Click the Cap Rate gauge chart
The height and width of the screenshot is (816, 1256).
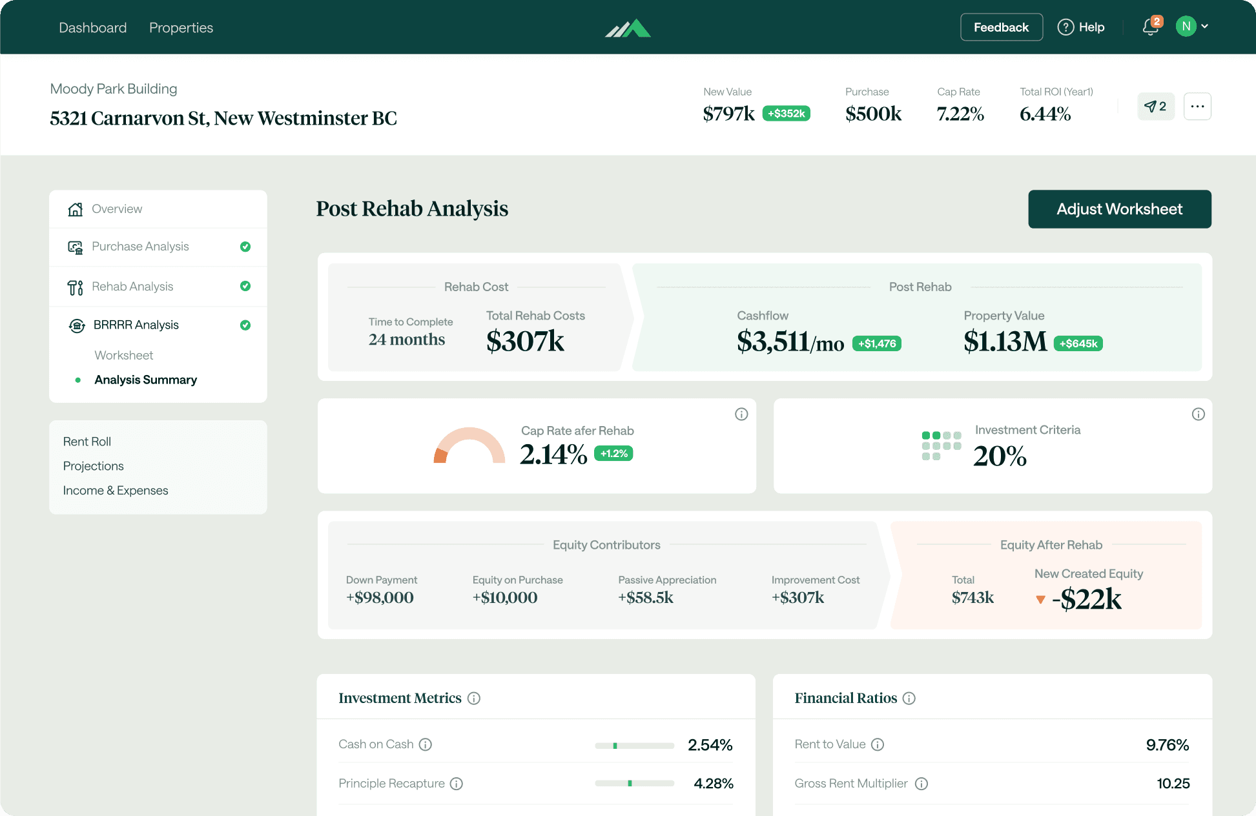[469, 445]
